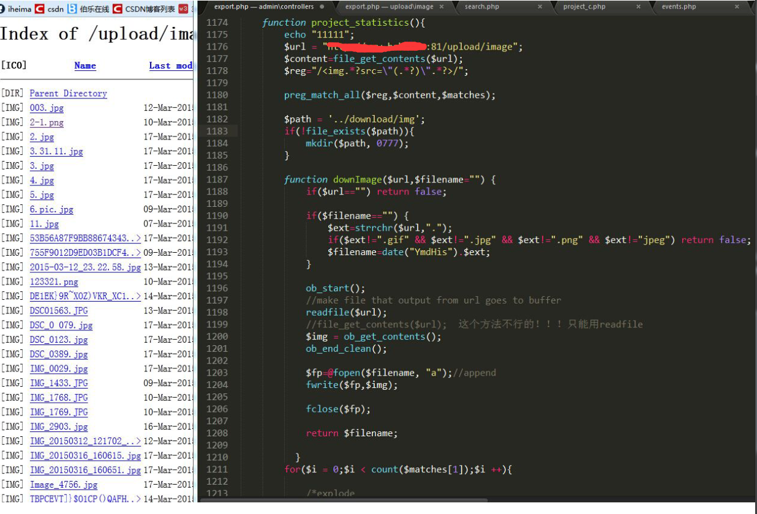Open the DSC01563.JPG file link
Image resolution: width=757 pixels, height=514 pixels.
pyautogui.click(x=59, y=311)
